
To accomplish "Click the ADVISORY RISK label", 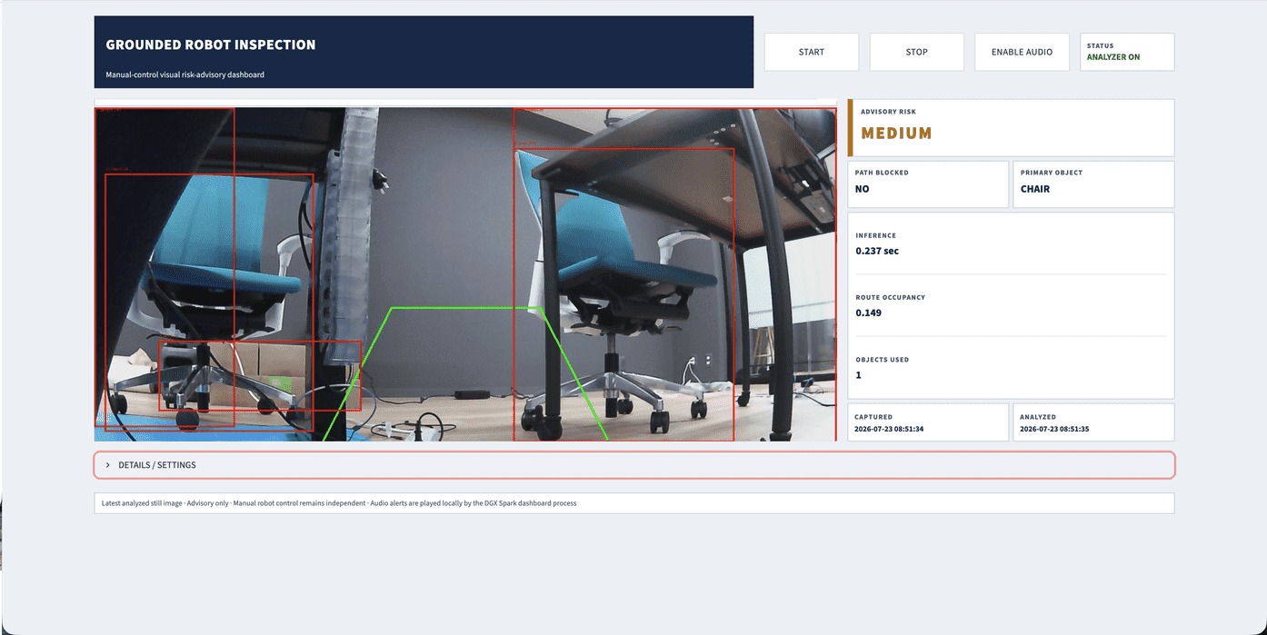I will click(x=888, y=112).
